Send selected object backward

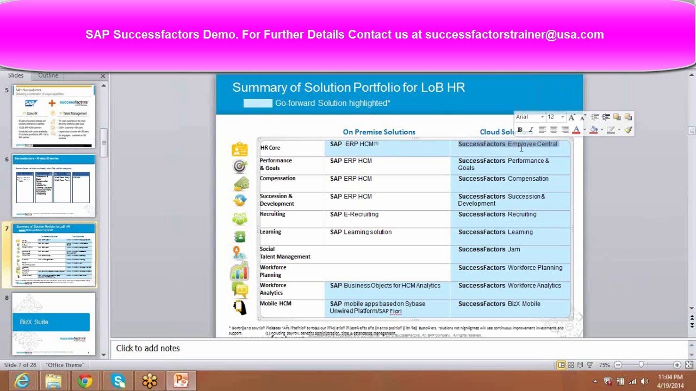coord(628,117)
